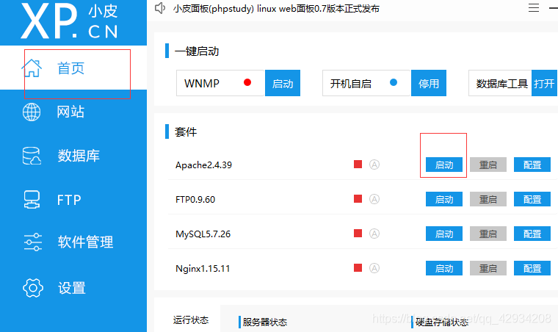The width and height of the screenshot is (558, 332).
Task: Open Nginx1.15.11 配置
Action: pyautogui.click(x=532, y=268)
